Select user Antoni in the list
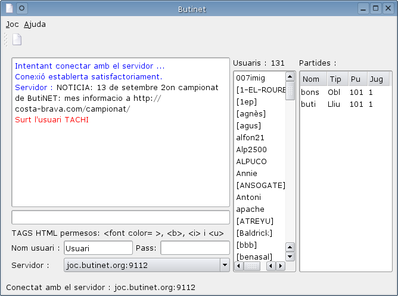Viewport: 398px width, 296px height. pyautogui.click(x=260, y=198)
